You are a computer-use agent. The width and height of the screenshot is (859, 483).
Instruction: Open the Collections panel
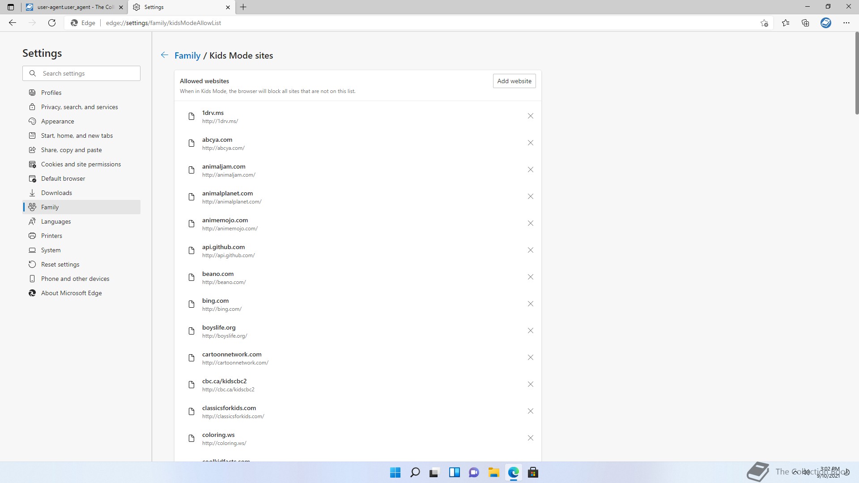[805, 23]
